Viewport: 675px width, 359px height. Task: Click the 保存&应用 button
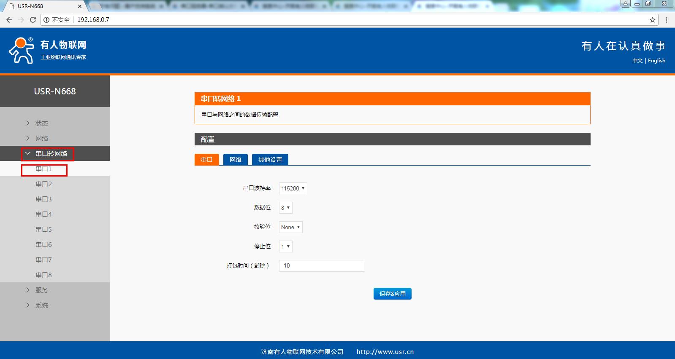pos(392,294)
